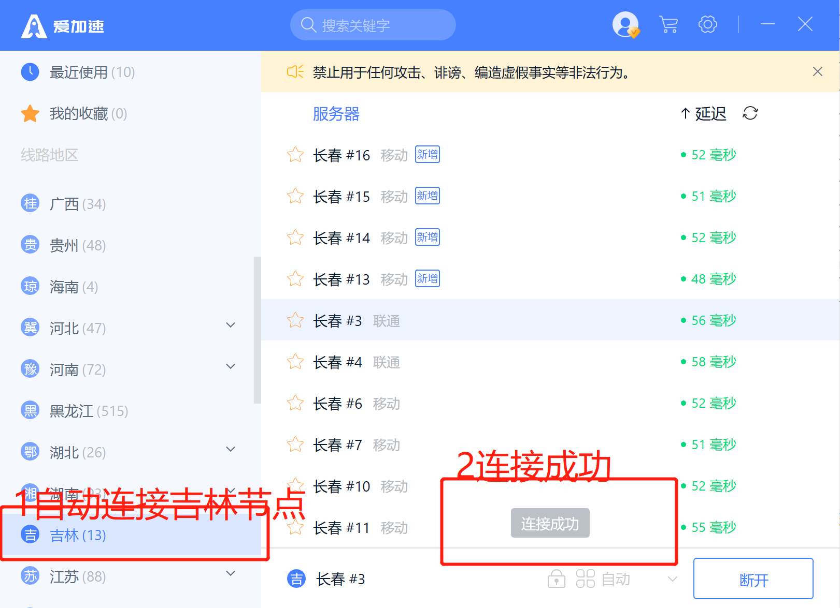
Task: Click the 豫 badge icon
Action: pyautogui.click(x=30, y=368)
